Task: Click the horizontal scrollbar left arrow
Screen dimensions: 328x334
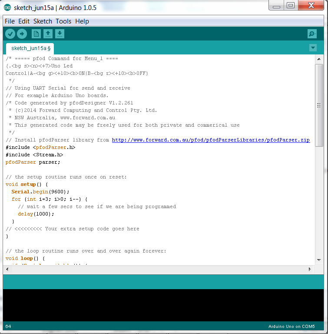Action: tap(7, 269)
